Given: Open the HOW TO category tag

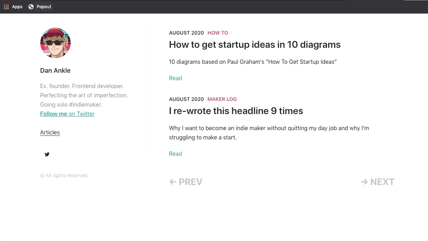Looking at the screenshot, I should [218, 33].
